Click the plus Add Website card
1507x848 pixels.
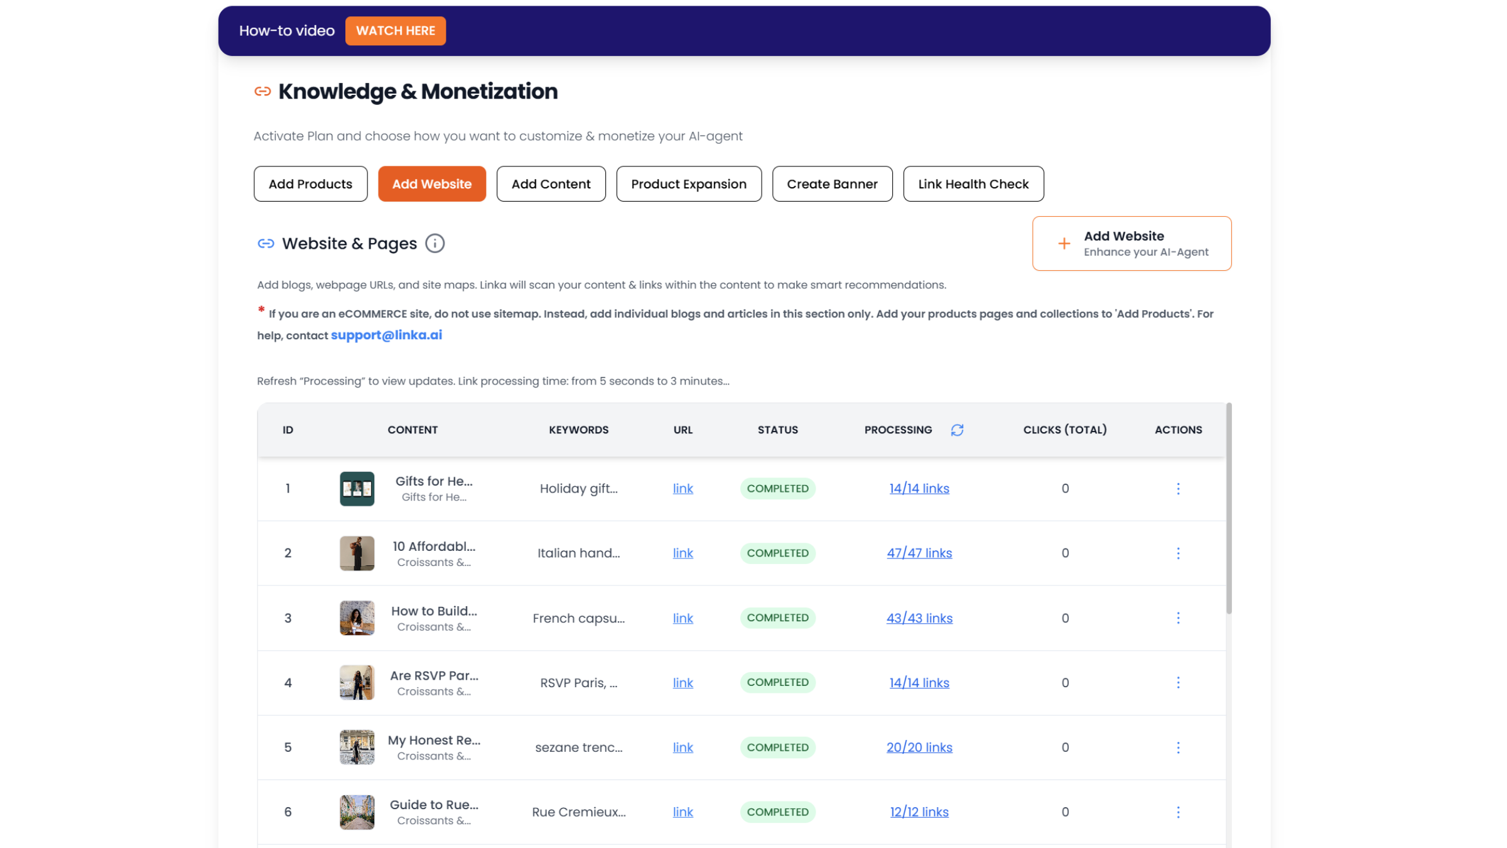pyautogui.click(x=1132, y=244)
